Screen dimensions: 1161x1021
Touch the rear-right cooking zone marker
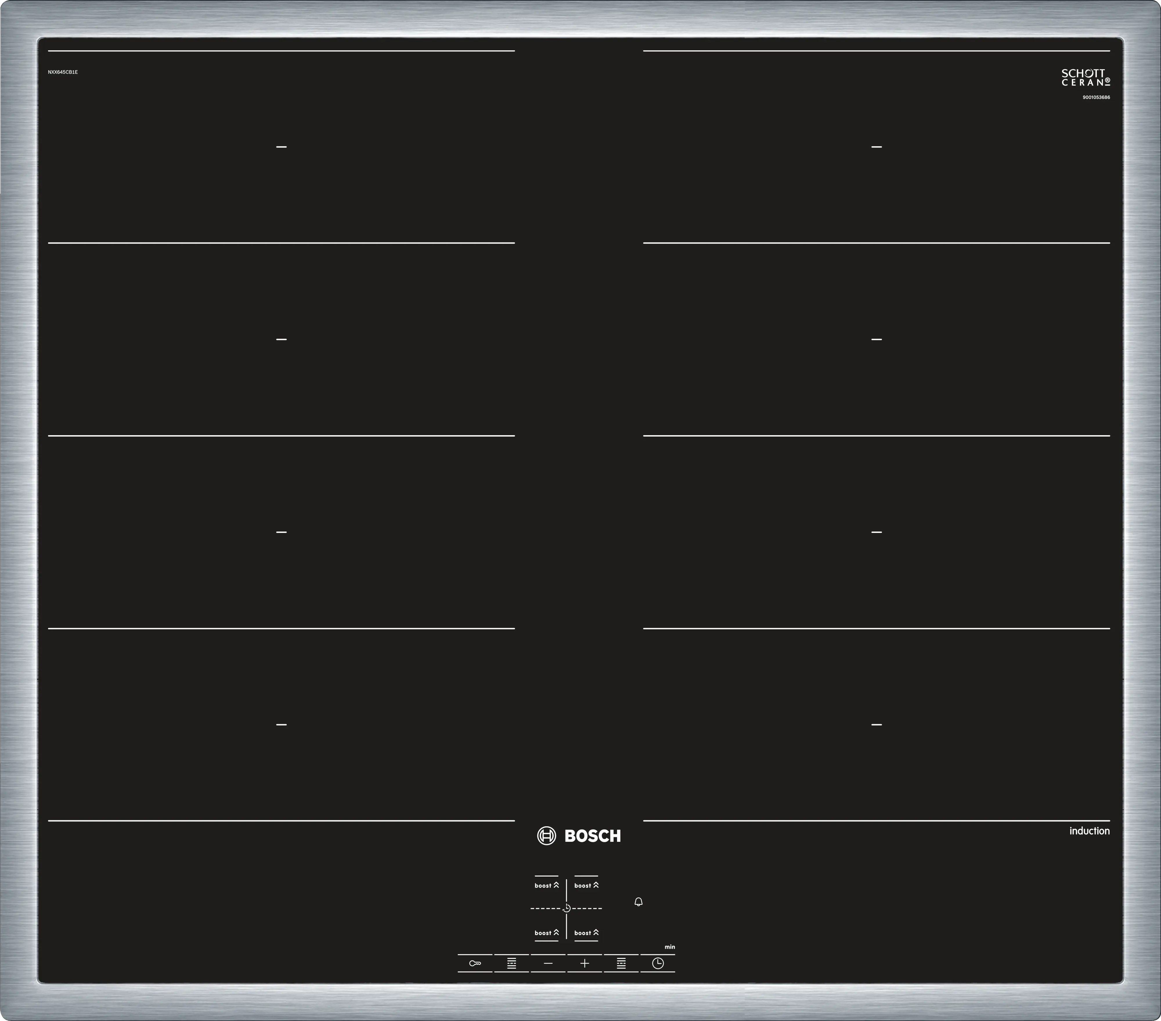(x=877, y=147)
